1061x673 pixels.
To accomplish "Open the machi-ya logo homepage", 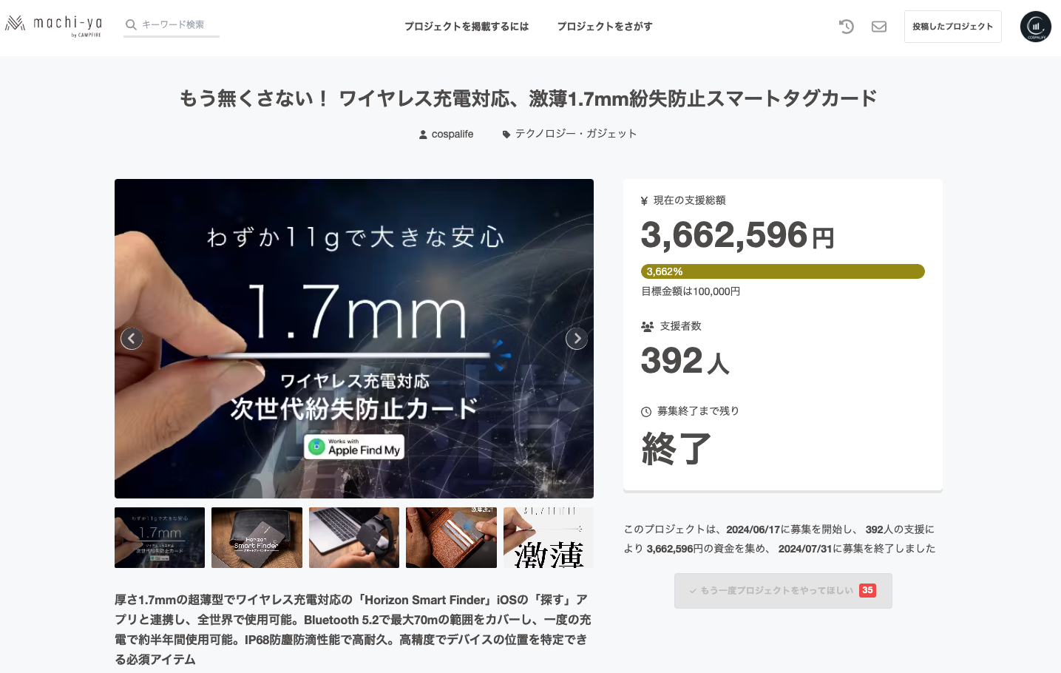I will pyautogui.click(x=53, y=25).
